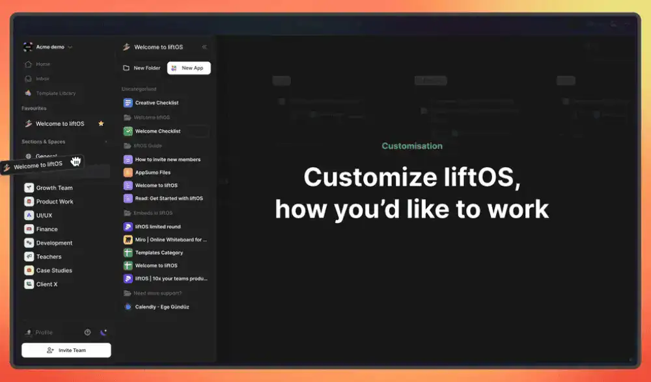Toggle dark mode with the moon icon
Screen dimensions: 651x382
click(103, 333)
